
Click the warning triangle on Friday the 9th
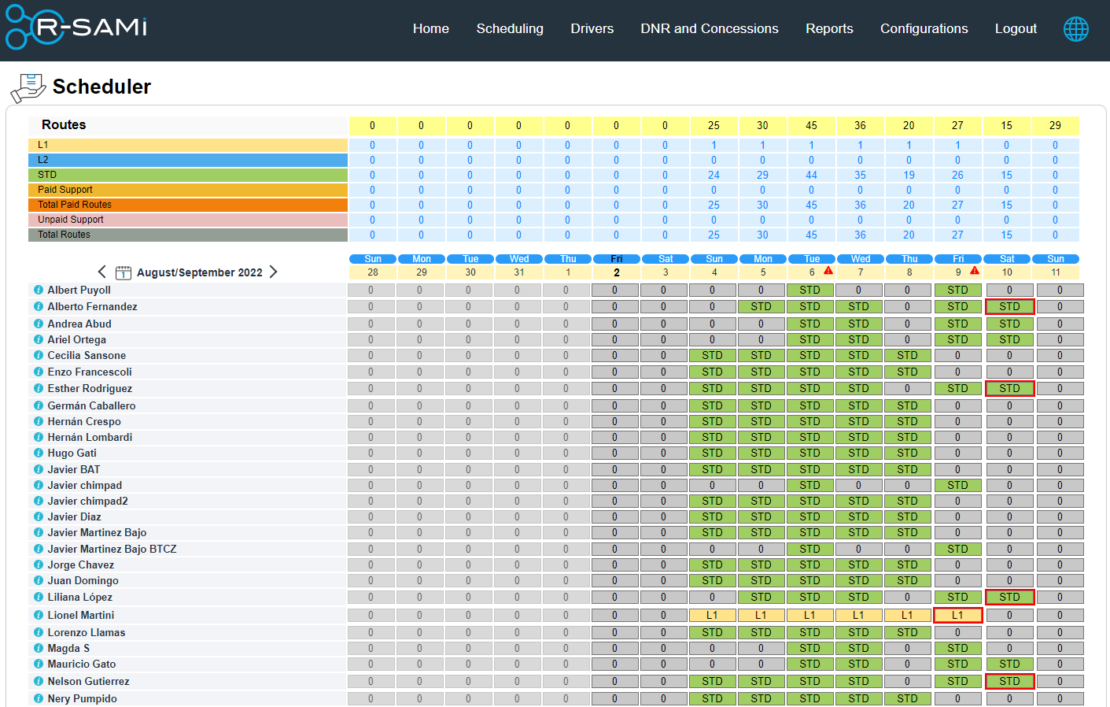coord(975,270)
